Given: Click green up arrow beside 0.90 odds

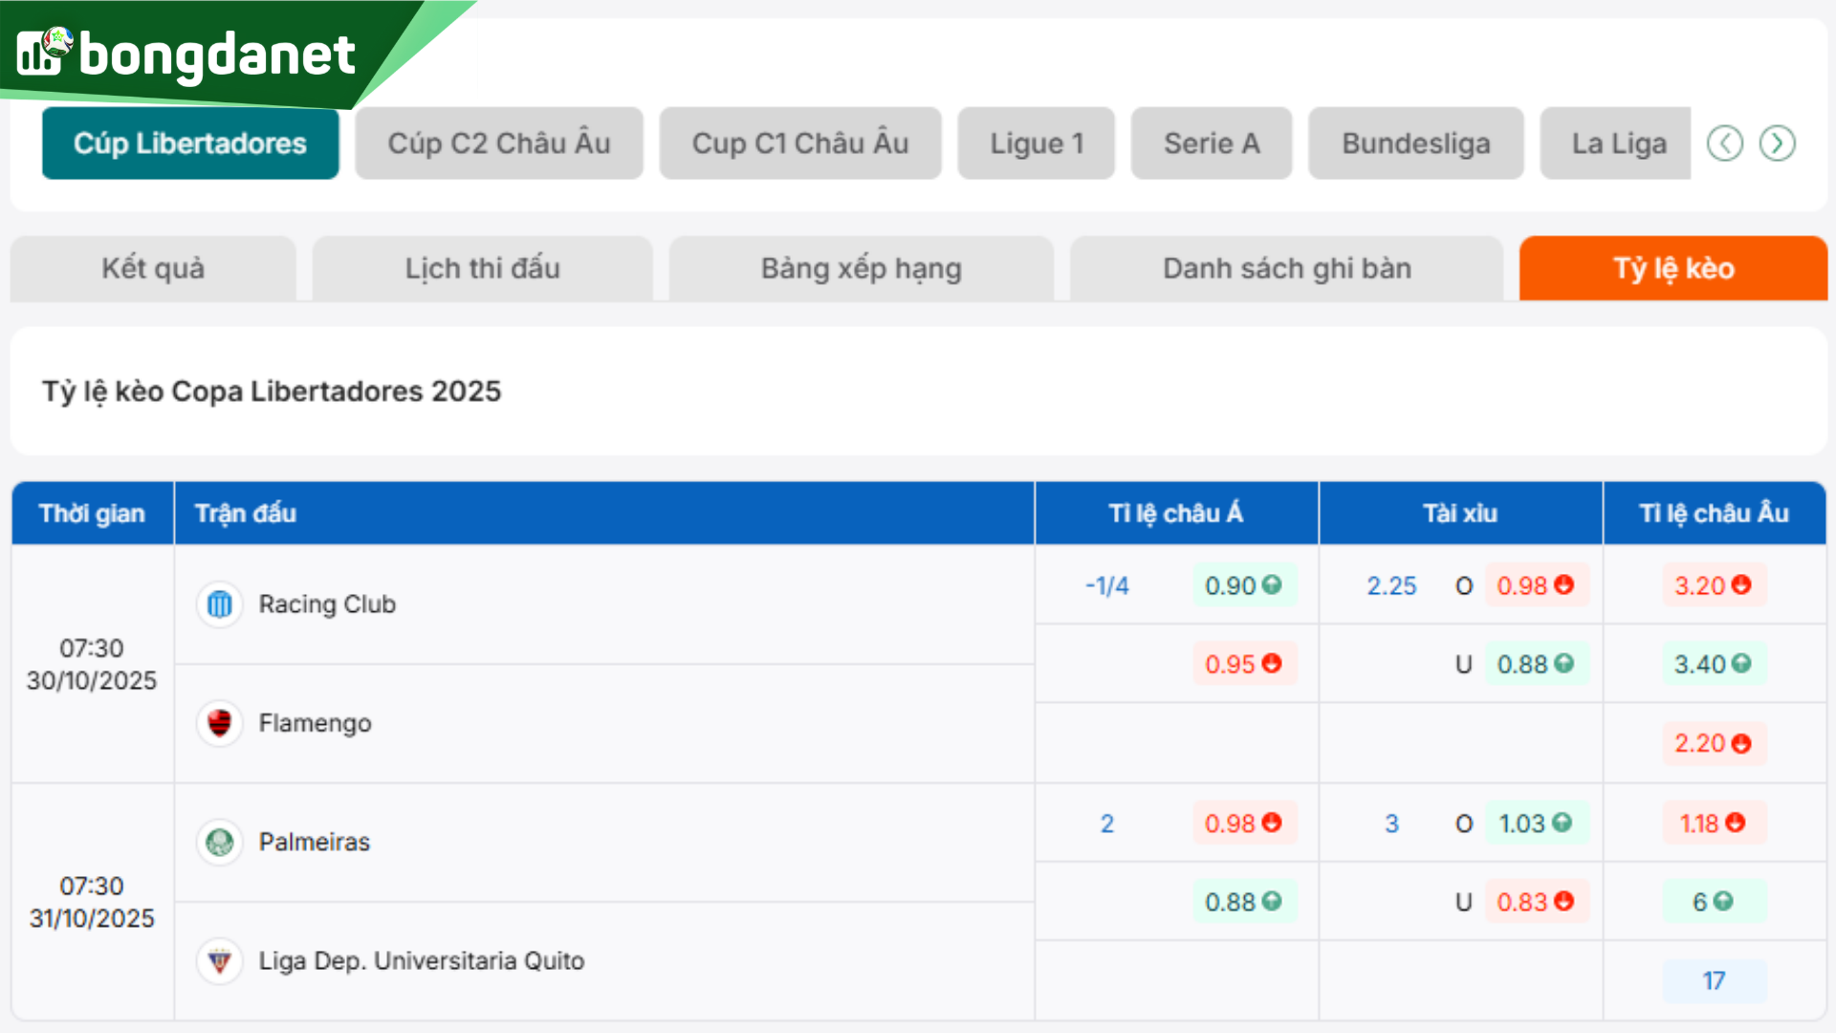Looking at the screenshot, I should click(x=1272, y=584).
